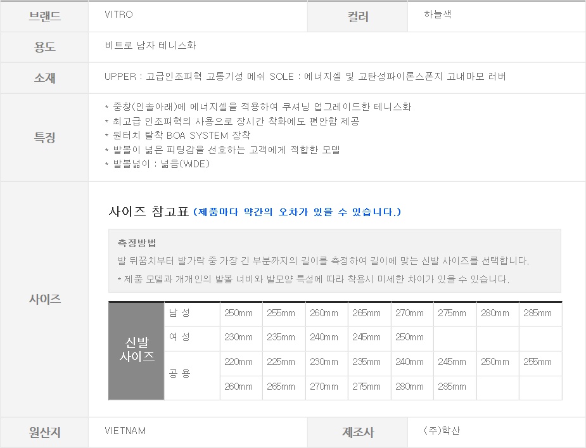This screenshot has width=586, height=448.
Task: Click the 사이즈 참고표 heading
Action: coord(149,212)
